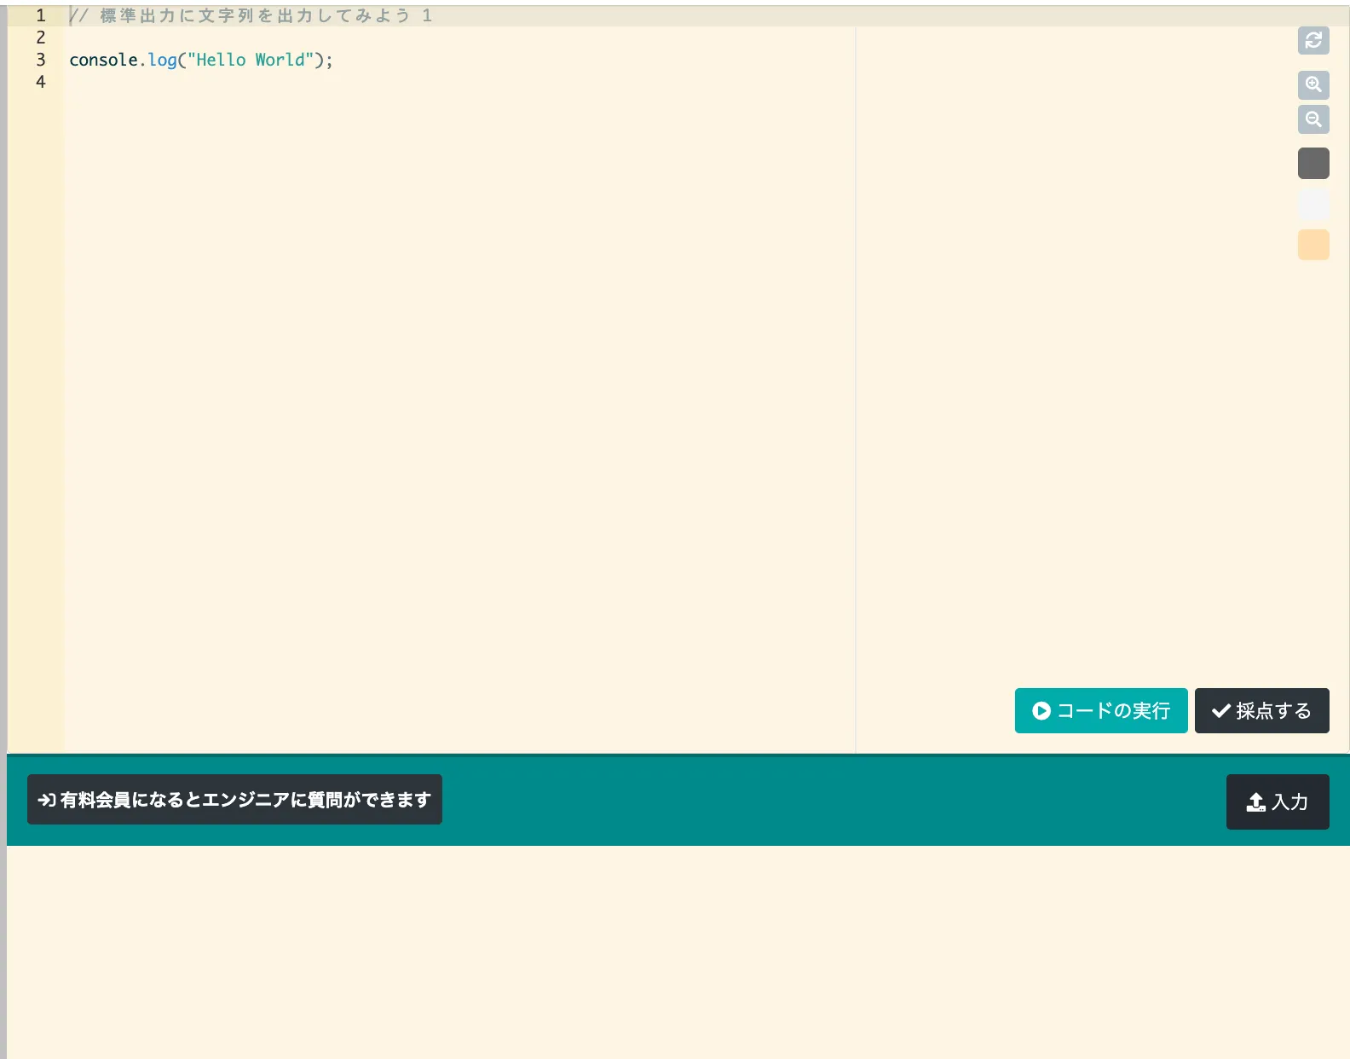Click the reset code refresh icon
The height and width of the screenshot is (1059, 1350).
[x=1313, y=40]
